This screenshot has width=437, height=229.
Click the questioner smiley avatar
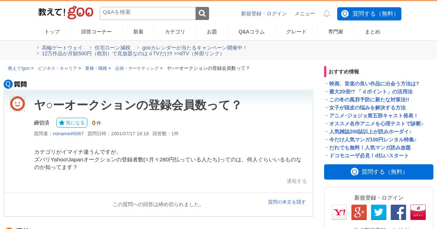[x=17, y=104]
